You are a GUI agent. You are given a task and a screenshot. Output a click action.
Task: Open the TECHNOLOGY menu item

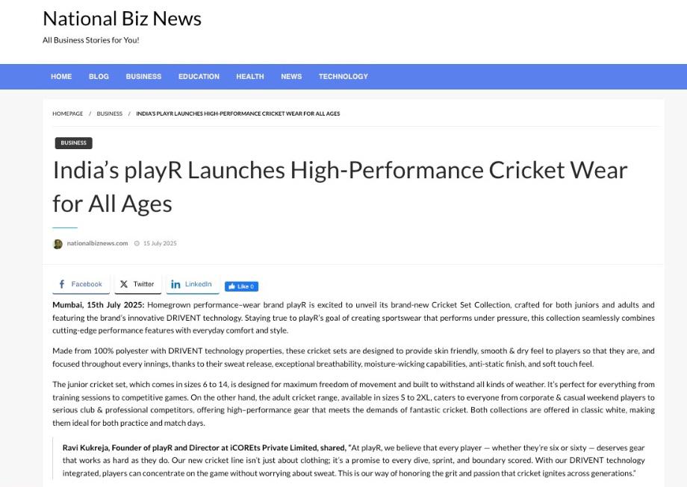click(x=343, y=77)
